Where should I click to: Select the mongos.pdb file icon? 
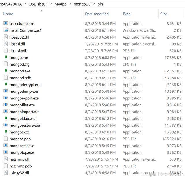pos(6,139)
